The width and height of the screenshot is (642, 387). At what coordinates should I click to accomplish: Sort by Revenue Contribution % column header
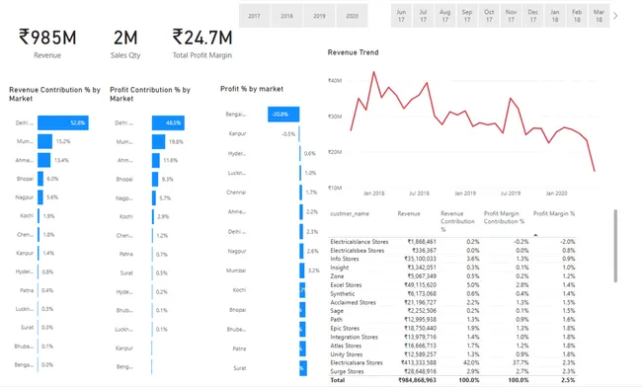[457, 221]
